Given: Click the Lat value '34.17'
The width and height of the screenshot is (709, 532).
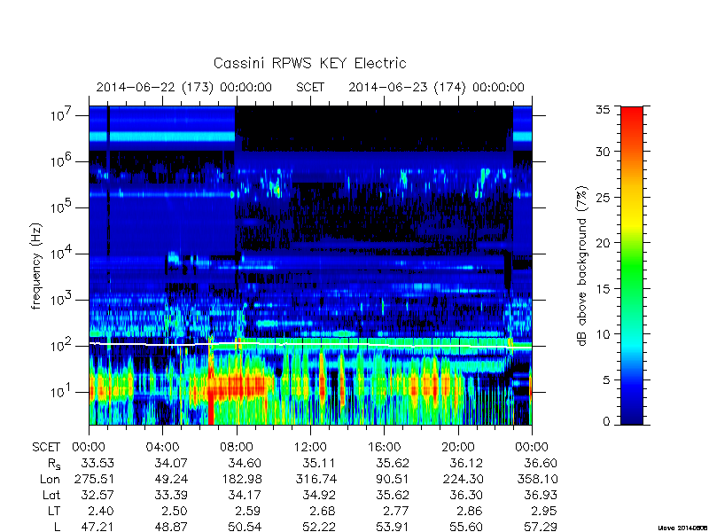Looking at the screenshot, I should pyautogui.click(x=245, y=495).
